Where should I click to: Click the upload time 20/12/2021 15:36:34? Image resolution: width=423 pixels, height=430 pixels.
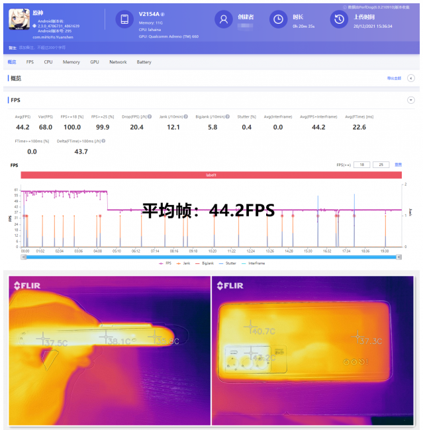(x=373, y=26)
